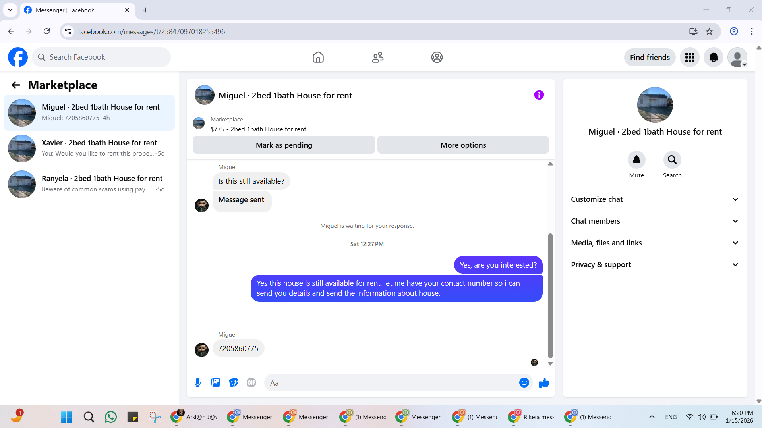Open conversation information purple icon
762x428 pixels.
pyautogui.click(x=539, y=95)
